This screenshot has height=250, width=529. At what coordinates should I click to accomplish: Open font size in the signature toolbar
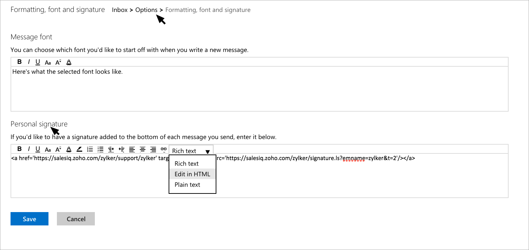point(58,149)
